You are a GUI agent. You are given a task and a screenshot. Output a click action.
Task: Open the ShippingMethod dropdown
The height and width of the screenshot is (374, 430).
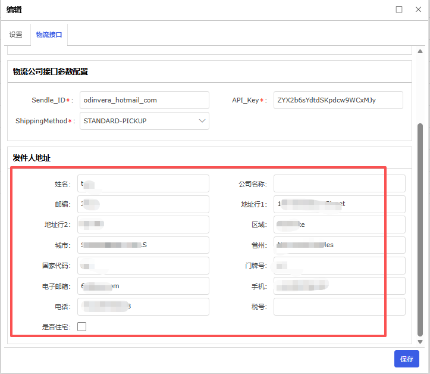(144, 121)
